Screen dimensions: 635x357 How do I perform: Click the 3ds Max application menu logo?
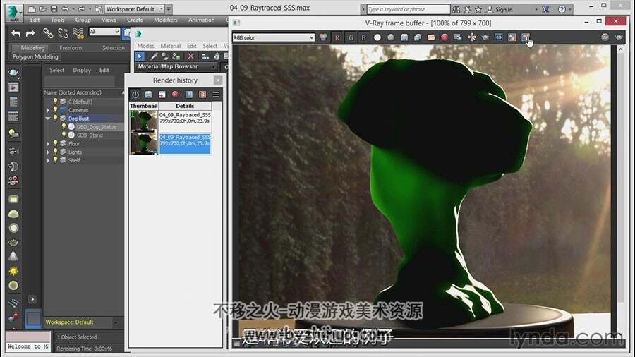pos(14,12)
